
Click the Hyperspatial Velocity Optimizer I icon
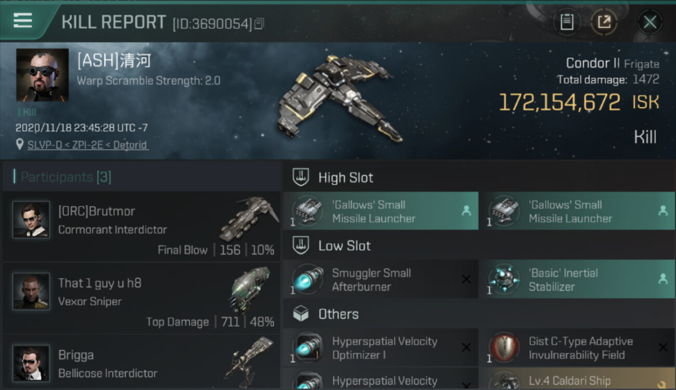tap(307, 348)
